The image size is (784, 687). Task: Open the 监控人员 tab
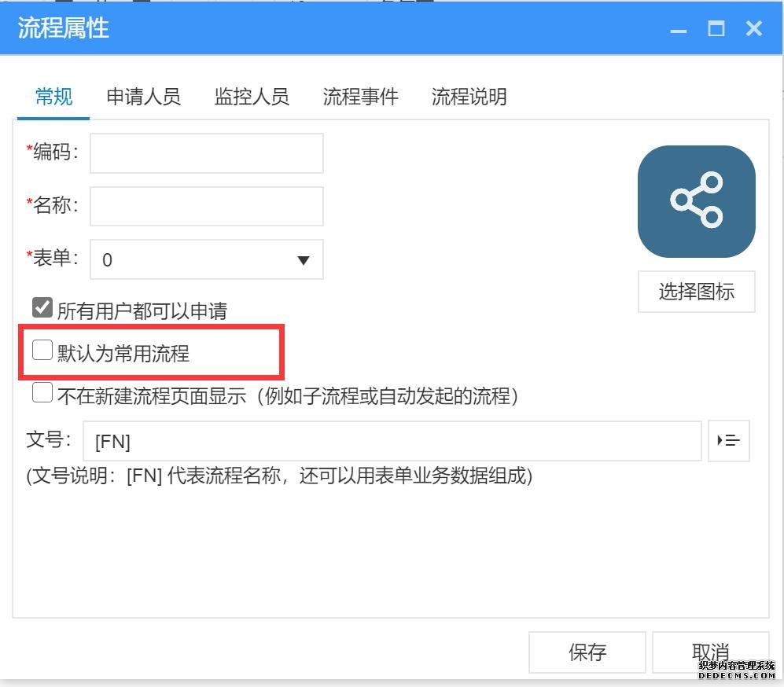pyautogui.click(x=252, y=97)
